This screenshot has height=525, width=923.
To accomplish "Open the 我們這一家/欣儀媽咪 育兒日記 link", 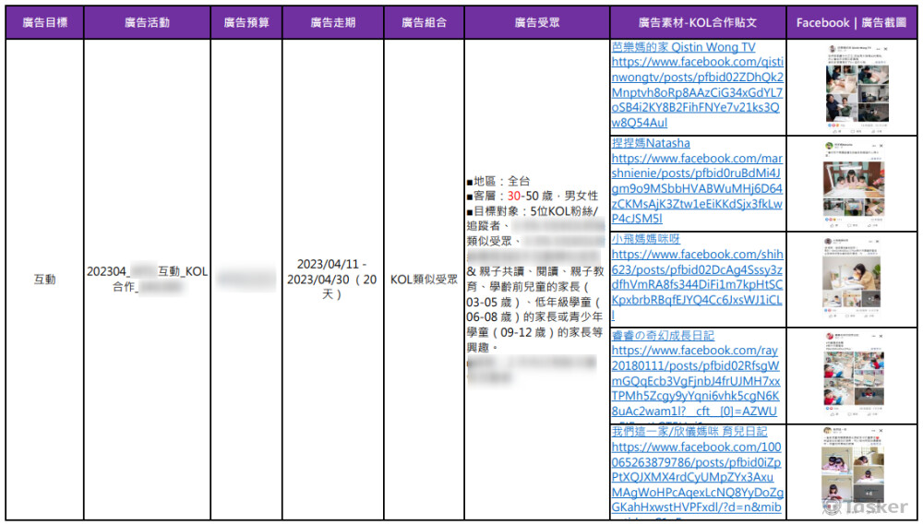I will coord(689,431).
